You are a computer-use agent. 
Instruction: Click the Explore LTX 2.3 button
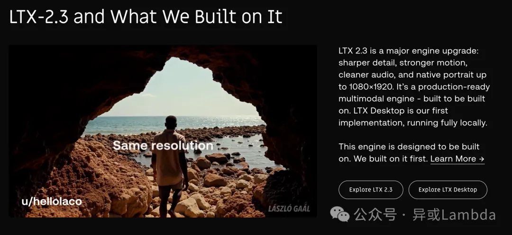click(x=371, y=190)
